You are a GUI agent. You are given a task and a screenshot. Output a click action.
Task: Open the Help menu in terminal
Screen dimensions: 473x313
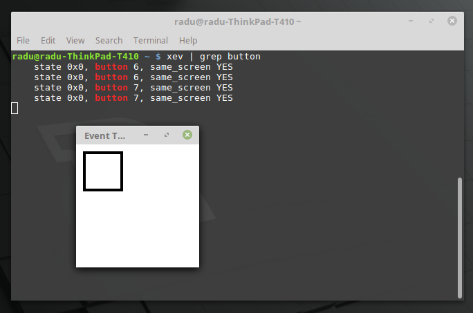[x=188, y=40]
